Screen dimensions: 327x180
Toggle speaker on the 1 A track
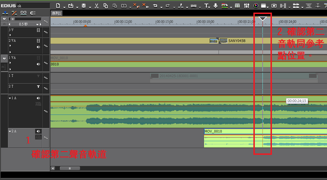coord(38,98)
